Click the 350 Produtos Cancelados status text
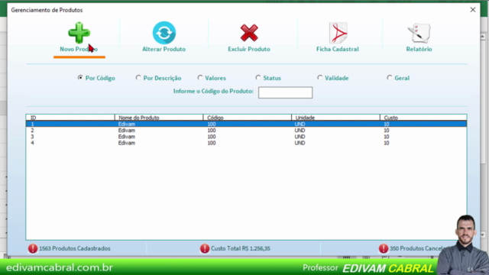This screenshot has width=489, height=275. (x=419, y=248)
